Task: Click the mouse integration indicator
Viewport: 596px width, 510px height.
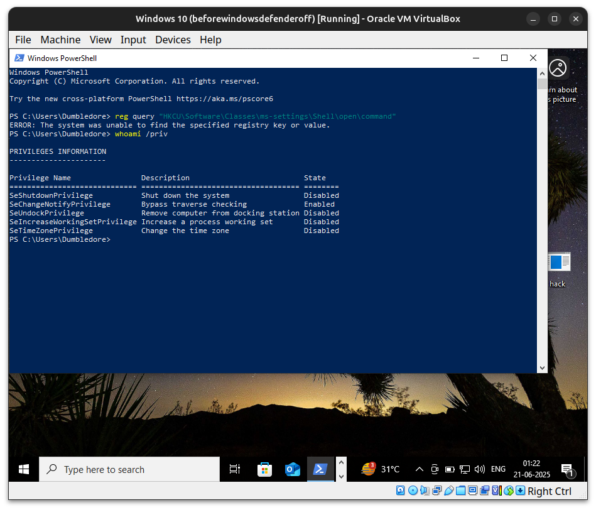Action: pyautogui.click(x=509, y=491)
